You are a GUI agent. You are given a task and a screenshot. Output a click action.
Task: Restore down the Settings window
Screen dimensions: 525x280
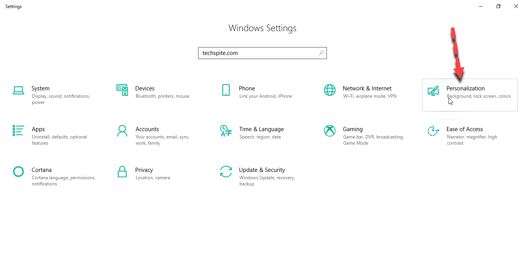(x=498, y=6)
